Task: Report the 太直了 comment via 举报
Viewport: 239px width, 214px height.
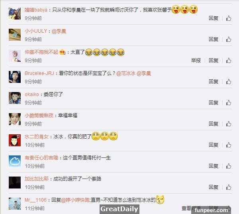Action: coord(196,61)
